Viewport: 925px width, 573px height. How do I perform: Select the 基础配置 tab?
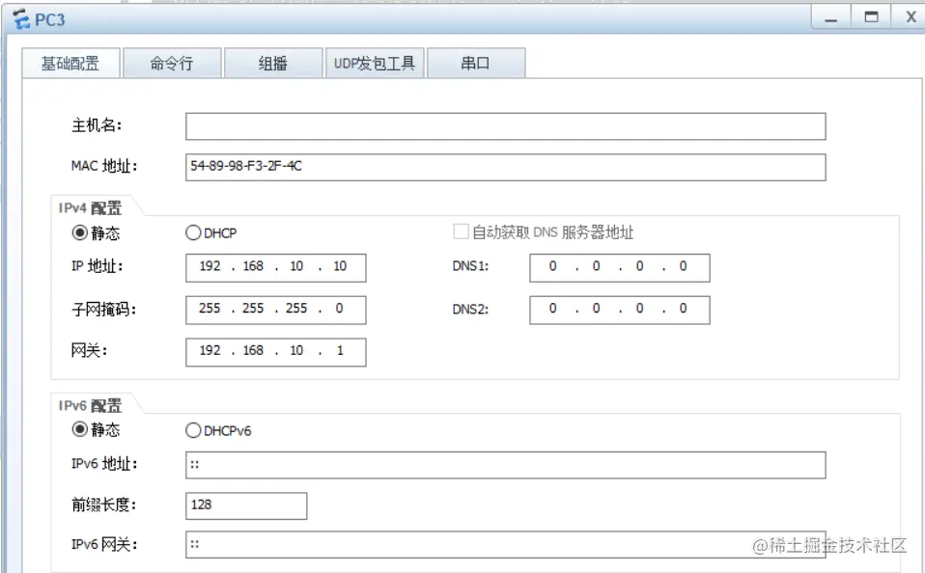70,62
